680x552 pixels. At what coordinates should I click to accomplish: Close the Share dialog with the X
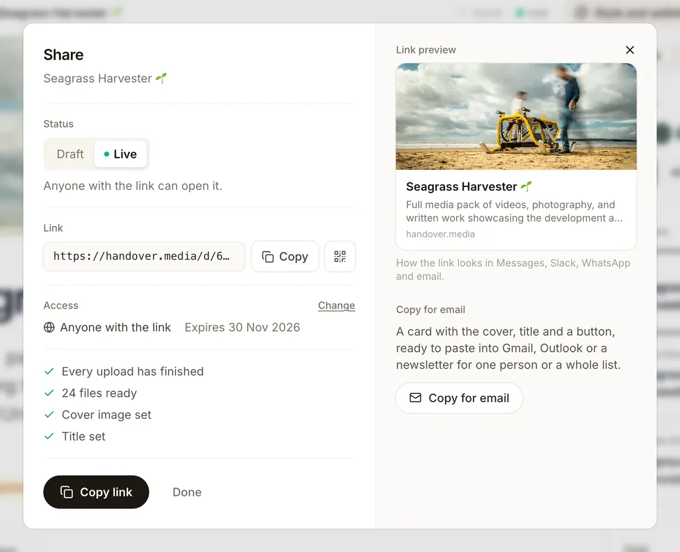pos(630,50)
